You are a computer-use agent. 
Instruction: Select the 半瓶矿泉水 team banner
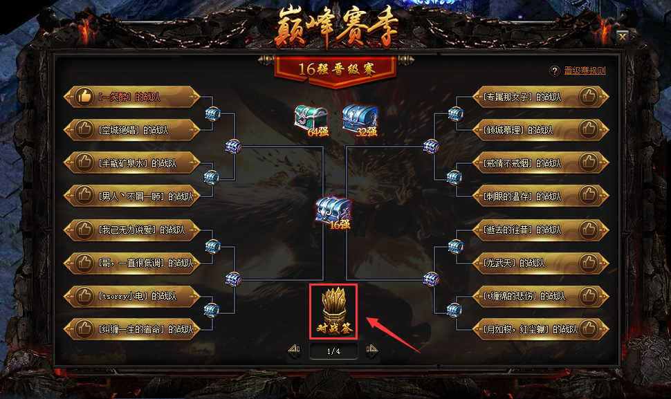(x=132, y=163)
